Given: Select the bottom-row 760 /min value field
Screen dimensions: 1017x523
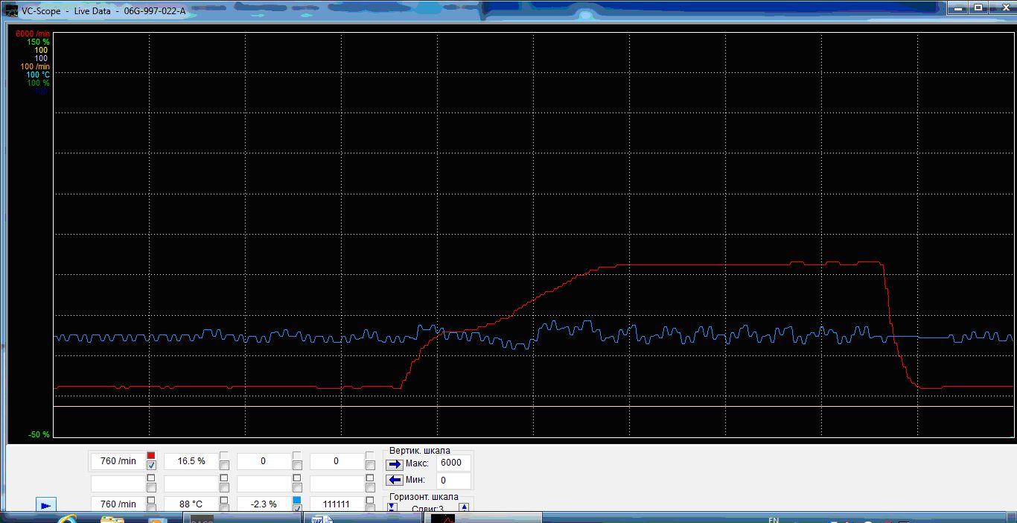Looking at the screenshot, I should 118,504.
